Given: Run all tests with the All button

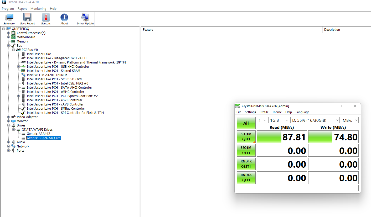Looking at the screenshot, I should point(246,123).
